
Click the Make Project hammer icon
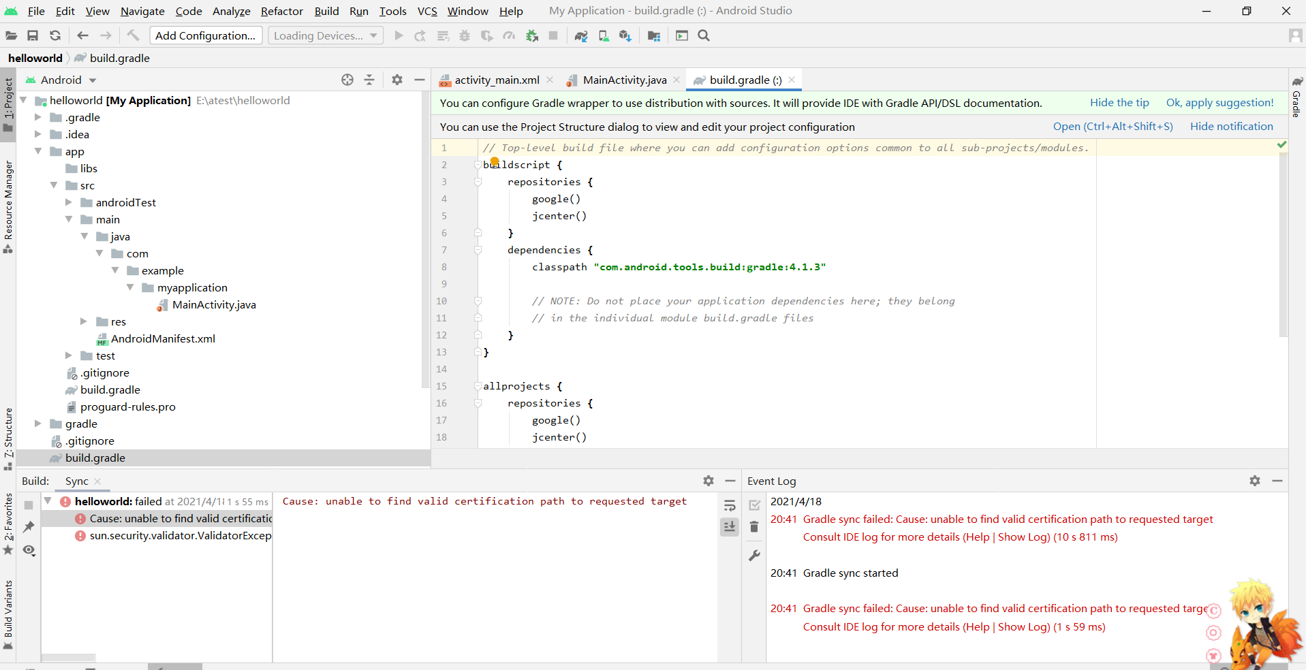pos(134,35)
